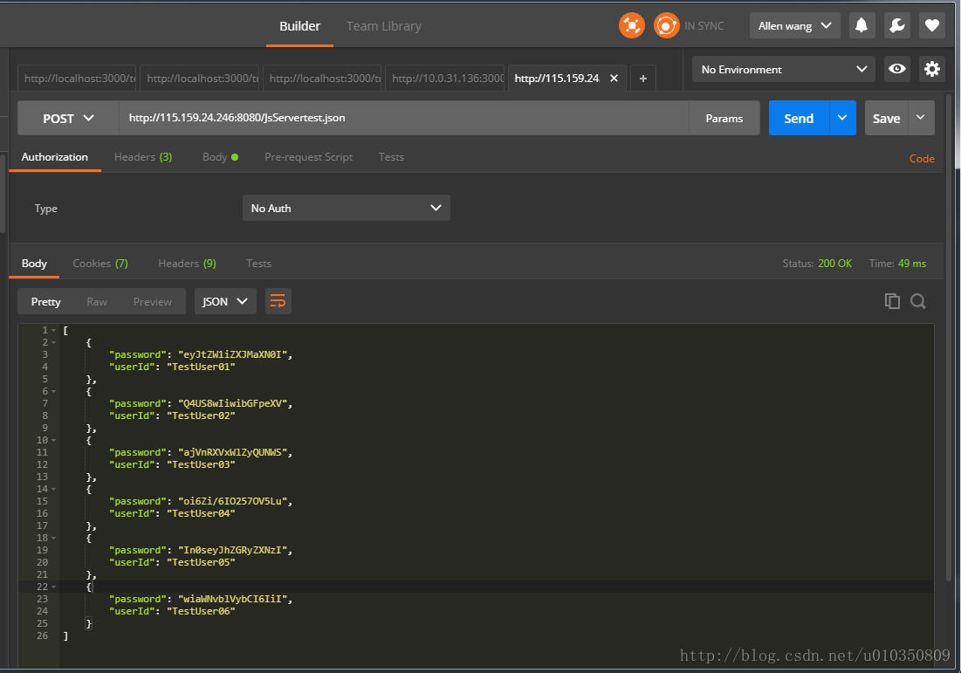Viewport: 961px width, 673px height.
Task: Click the request URL input field
Action: pyautogui.click(x=404, y=118)
